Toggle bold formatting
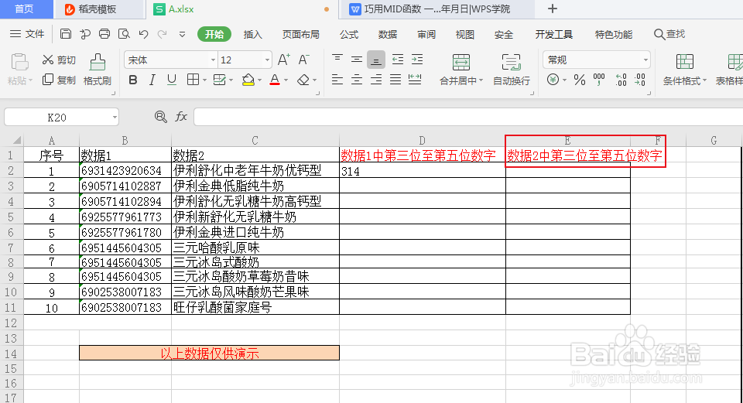 tap(133, 80)
